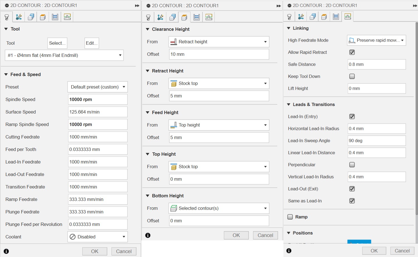Open High Feedrate Mode dropdown
Screen dimensions: 418x257
click(376, 40)
